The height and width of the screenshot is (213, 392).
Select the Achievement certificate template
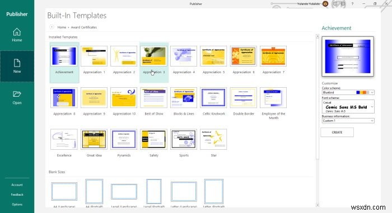(x=64, y=63)
